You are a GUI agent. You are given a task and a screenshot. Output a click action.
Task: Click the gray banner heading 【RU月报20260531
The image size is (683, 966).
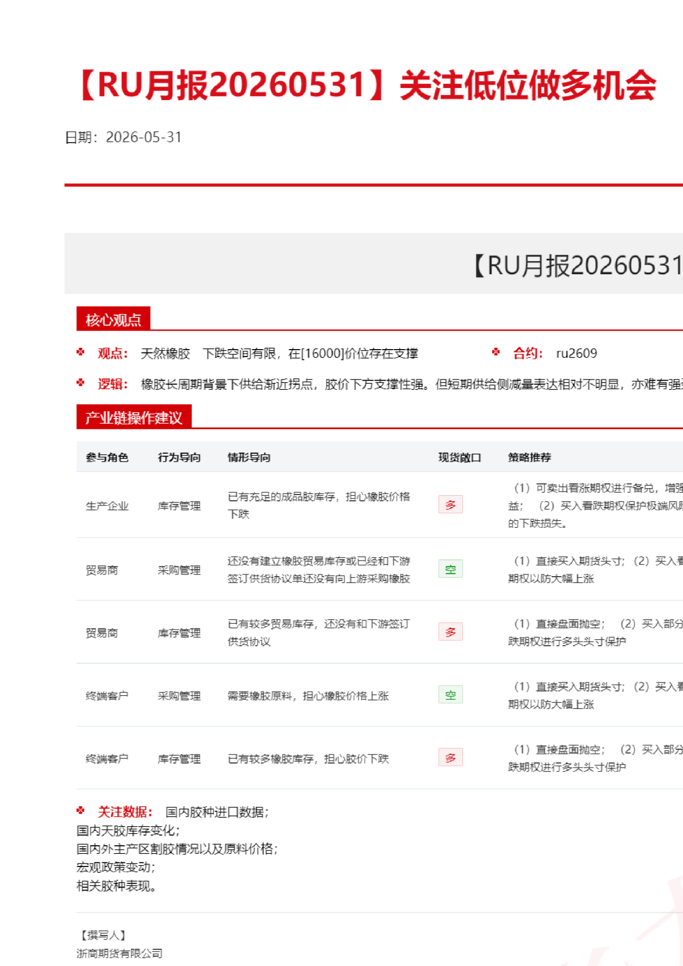point(575,266)
